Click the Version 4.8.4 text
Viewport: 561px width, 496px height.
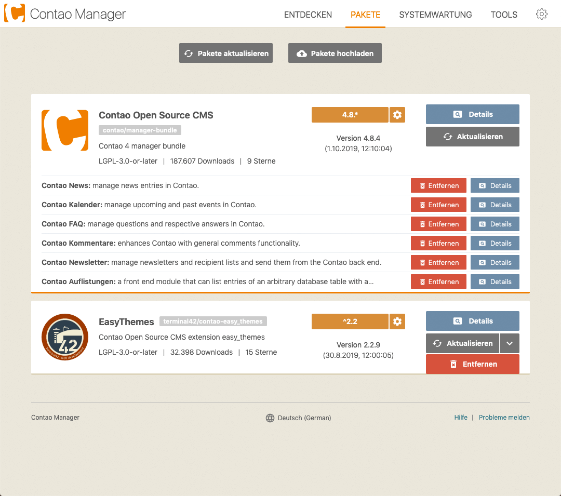pyautogui.click(x=358, y=138)
